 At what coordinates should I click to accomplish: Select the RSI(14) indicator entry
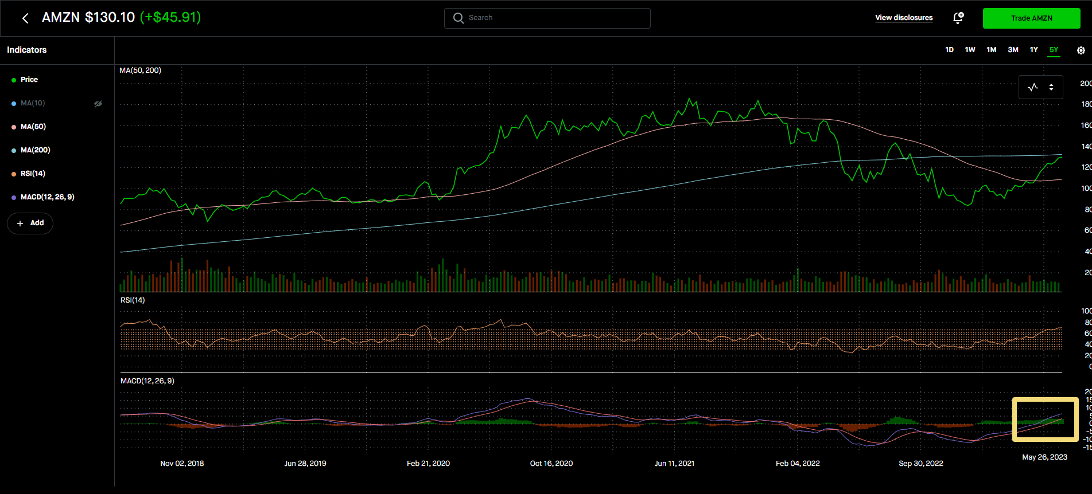33,174
